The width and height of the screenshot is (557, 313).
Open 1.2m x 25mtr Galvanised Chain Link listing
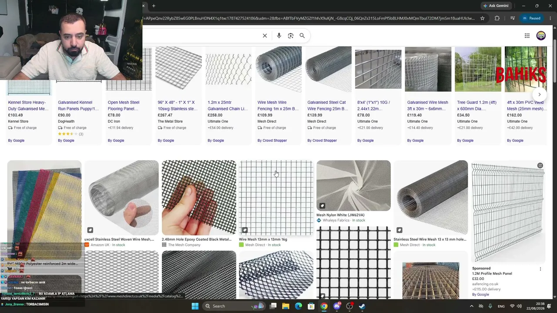228,106
